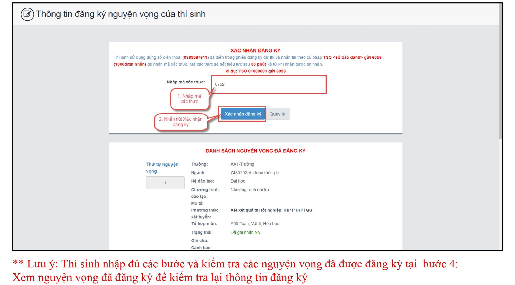Click the edit pencil icon in header
This screenshot has height=285, width=515.
pyautogui.click(x=27, y=14)
